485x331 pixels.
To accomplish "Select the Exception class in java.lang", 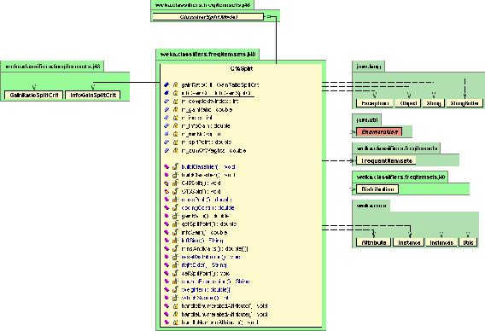I will pos(375,103).
